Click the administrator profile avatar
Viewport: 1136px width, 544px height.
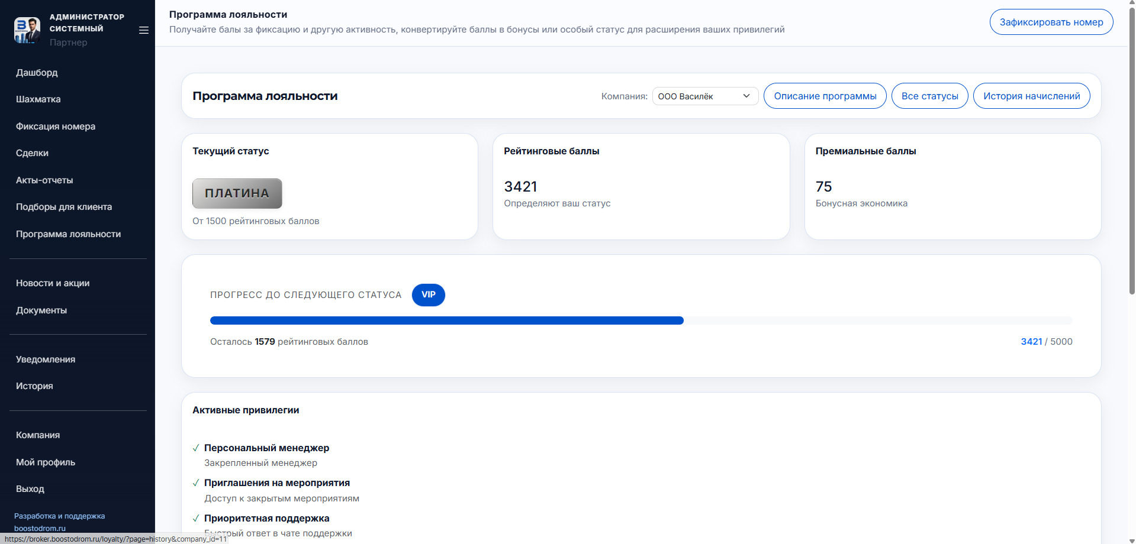pos(27,30)
